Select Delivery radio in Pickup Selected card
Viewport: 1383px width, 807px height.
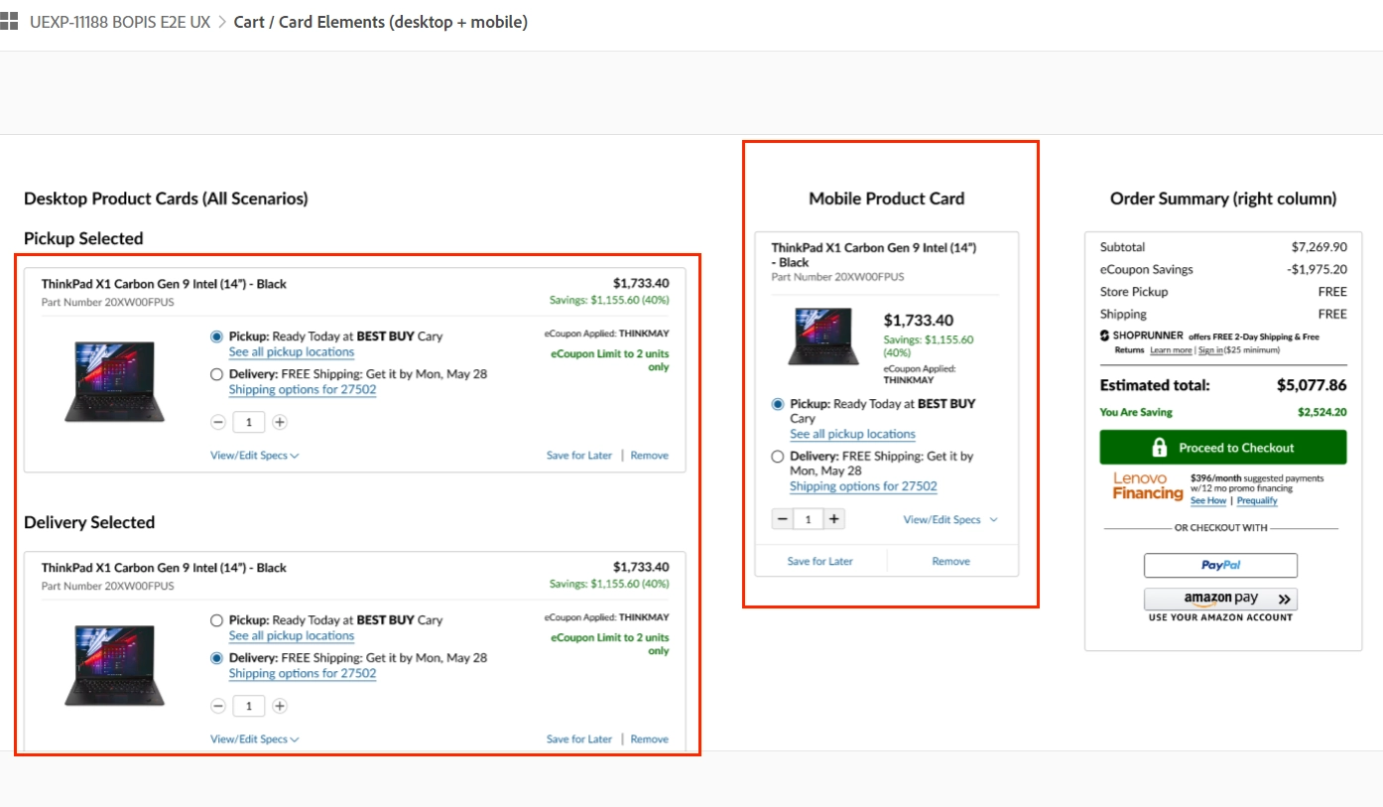pyautogui.click(x=217, y=374)
